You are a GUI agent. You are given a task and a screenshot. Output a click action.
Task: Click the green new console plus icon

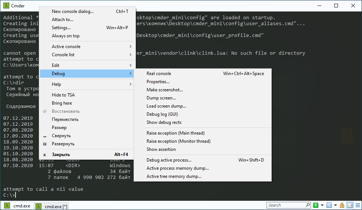[315, 205]
